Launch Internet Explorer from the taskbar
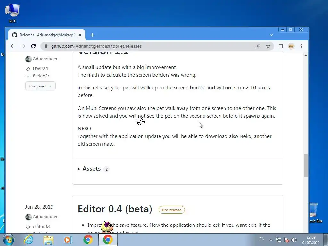The width and height of the screenshot is (328, 246). click(29, 240)
